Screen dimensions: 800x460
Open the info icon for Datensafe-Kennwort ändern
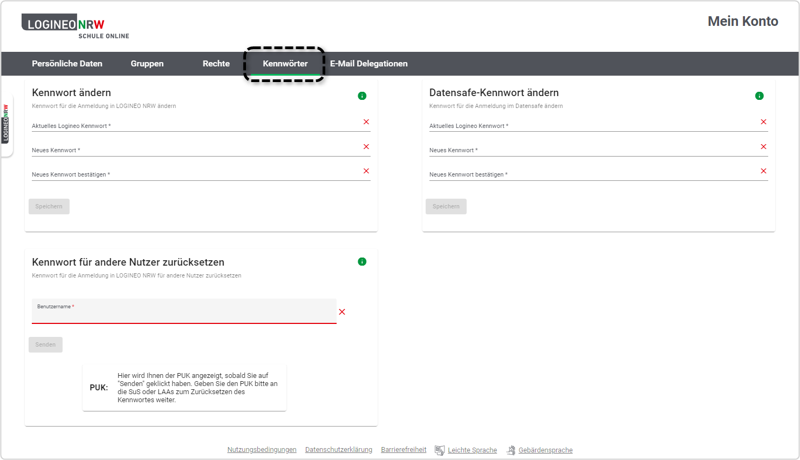click(x=760, y=96)
